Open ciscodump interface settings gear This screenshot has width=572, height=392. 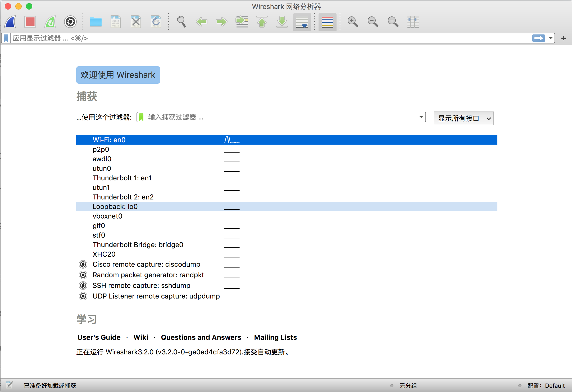83,264
